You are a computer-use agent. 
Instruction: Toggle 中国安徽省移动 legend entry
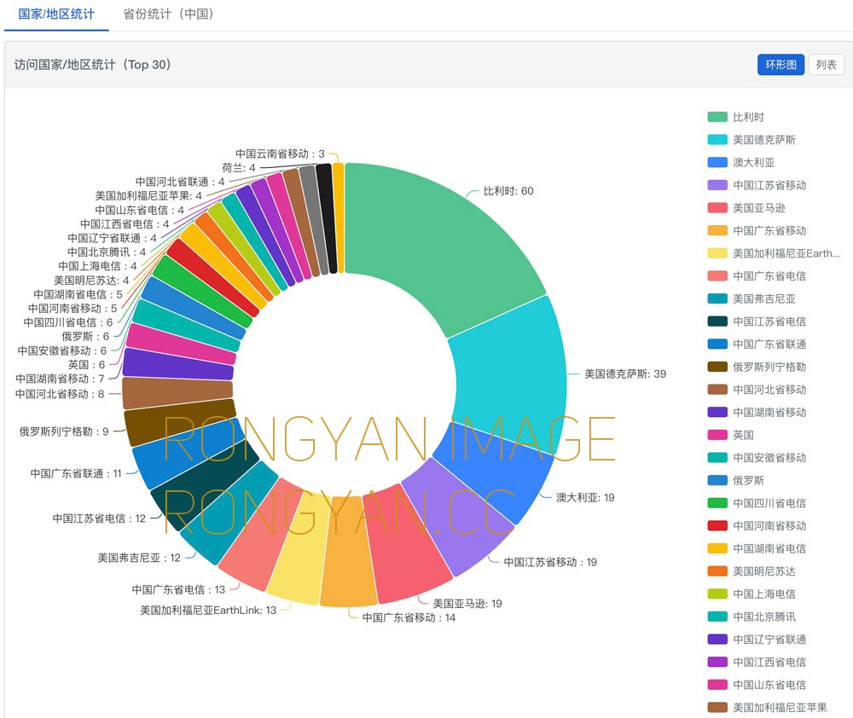757,457
